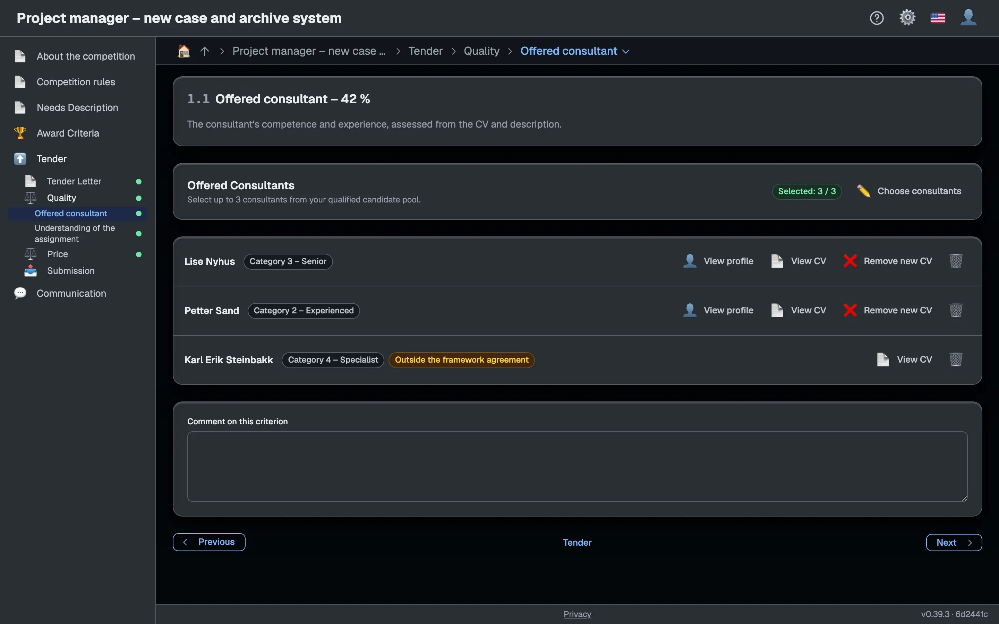Screen dimensions: 999x624
Task: Click the Previous button
Action: click(x=209, y=542)
